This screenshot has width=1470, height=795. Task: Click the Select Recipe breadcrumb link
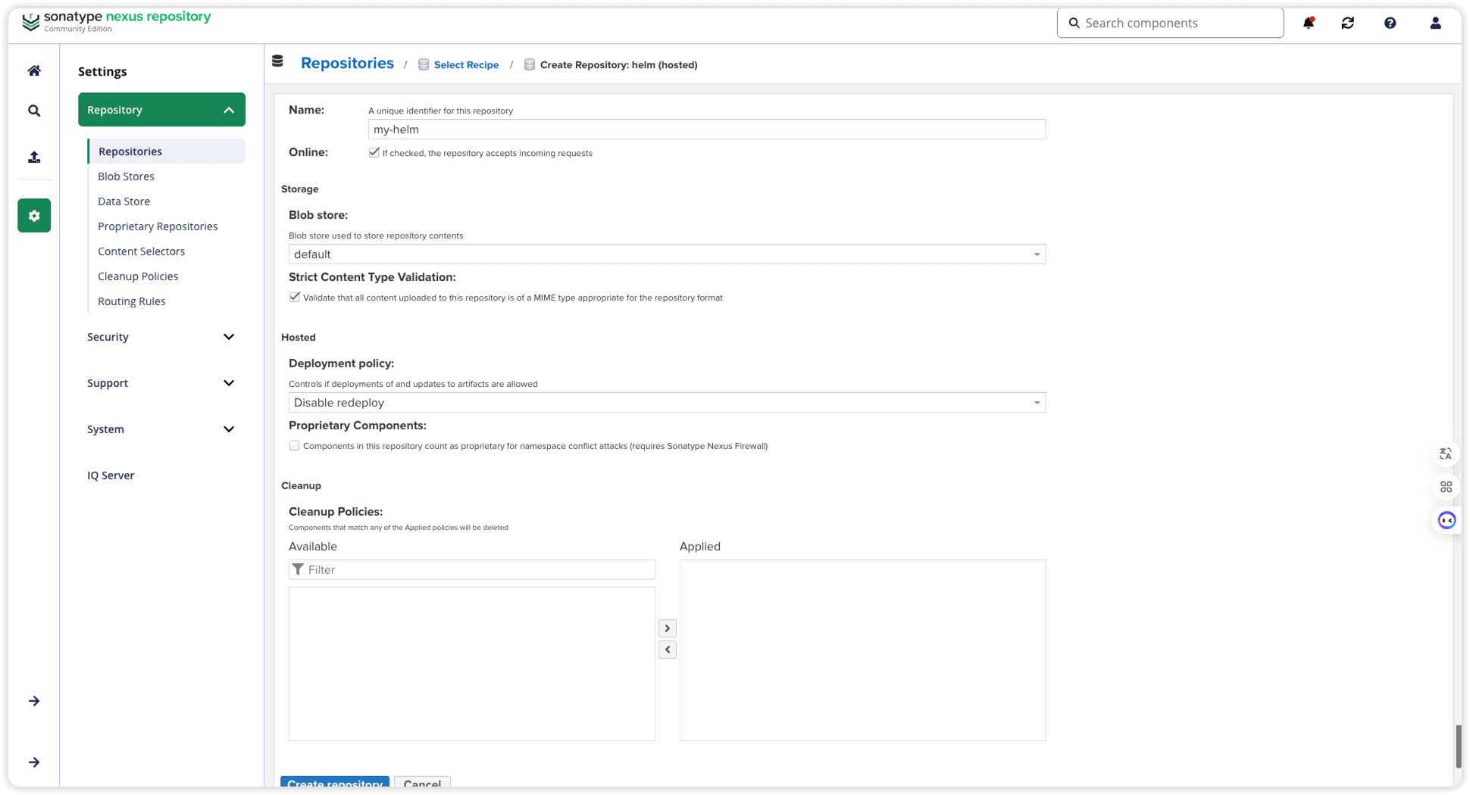point(466,65)
